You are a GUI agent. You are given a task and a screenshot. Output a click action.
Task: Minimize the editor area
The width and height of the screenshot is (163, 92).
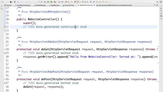pyautogui.click(x=155, y=5)
